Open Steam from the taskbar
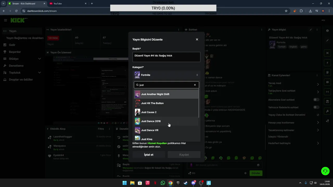 [185, 183]
